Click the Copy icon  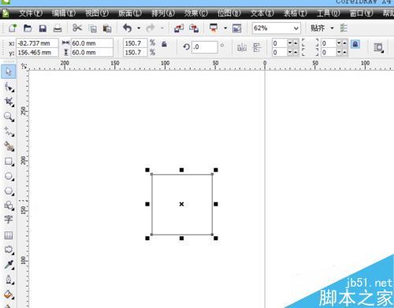92,28
